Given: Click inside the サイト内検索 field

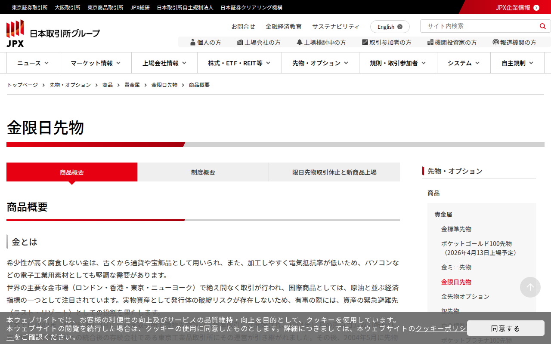Looking at the screenshot, I should tap(480, 26).
